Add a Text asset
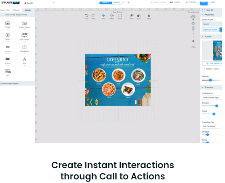Image resolution: width=225 pixels, height=183 pixels. [24, 61]
